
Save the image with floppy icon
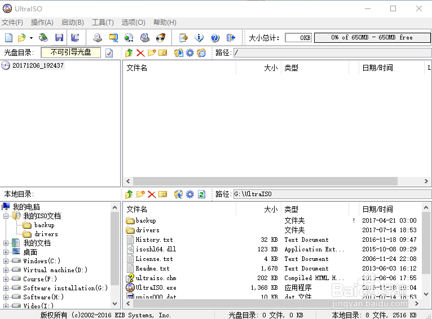tap(59, 38)
